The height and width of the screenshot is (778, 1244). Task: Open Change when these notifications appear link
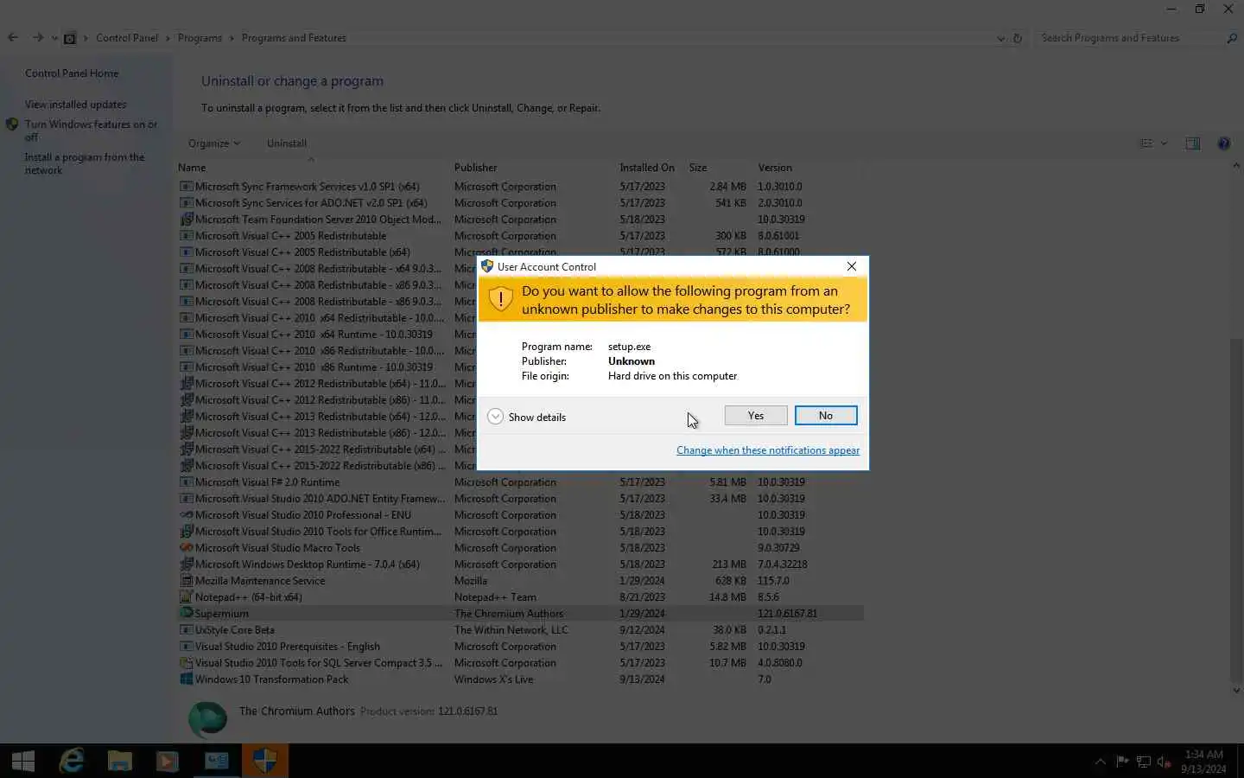tap(768, 450)
